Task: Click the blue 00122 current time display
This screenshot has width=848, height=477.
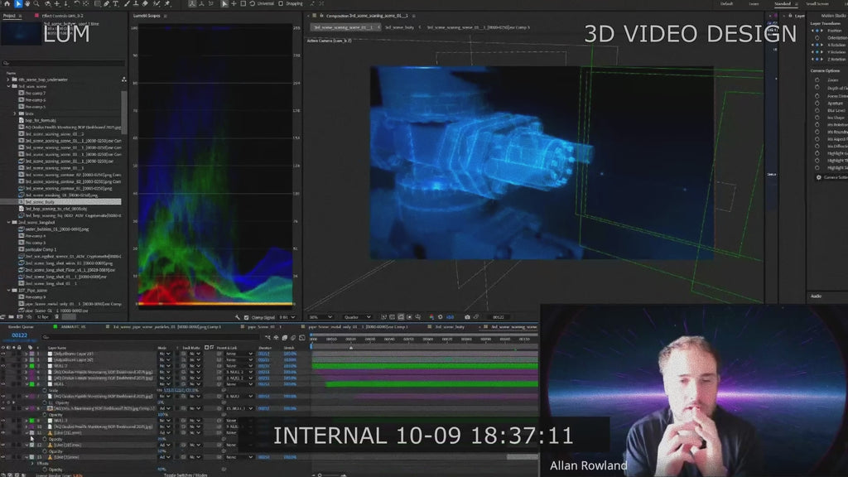Action: (21, 334)
